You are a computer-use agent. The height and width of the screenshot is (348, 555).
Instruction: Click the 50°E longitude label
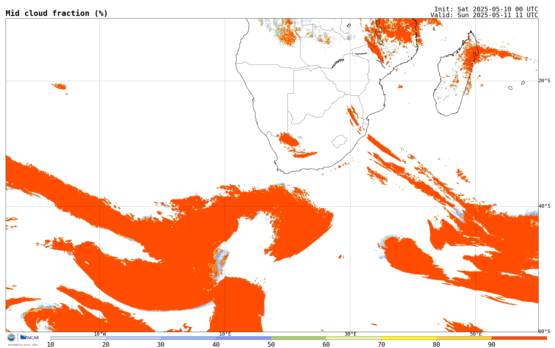pos(476,334)
